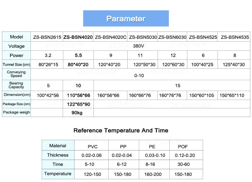The image size is (252, 182).
Task: Select the Tunnel Size (cm) row label
Action: coord(16,64)
